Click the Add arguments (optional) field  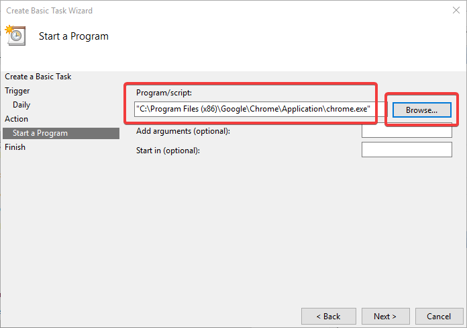point(407,130)
